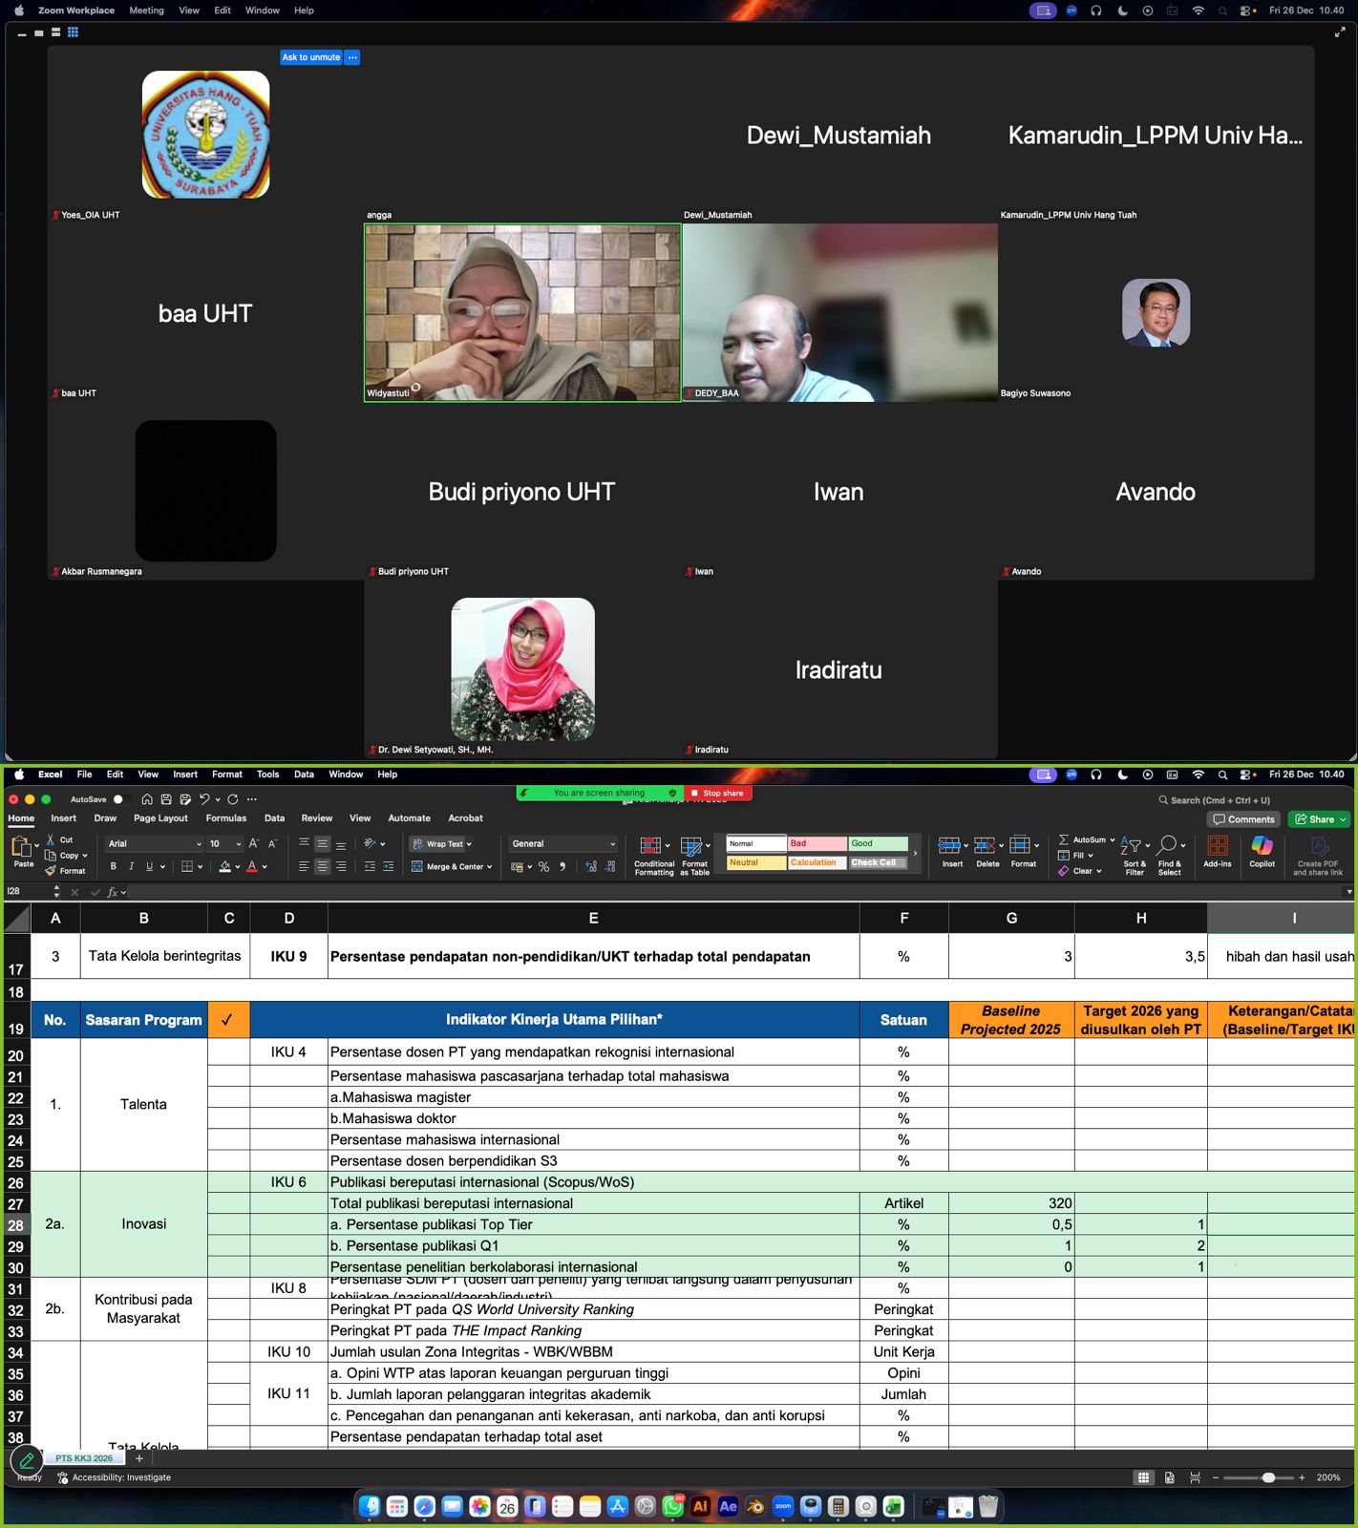
Task: Click the Undo arrow icon
Action: click(x=203, y=799)
